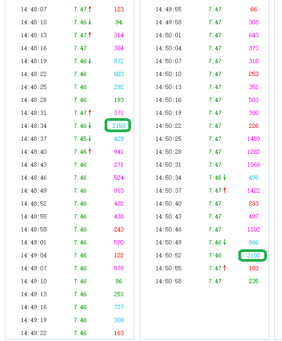
Task: Click volume 1102 in the 14:50:46 row
Action: tap(253, 229)
